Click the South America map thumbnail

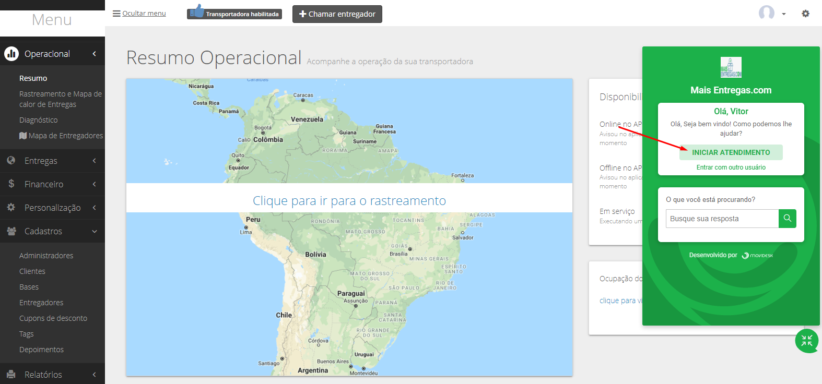(349, 227)
